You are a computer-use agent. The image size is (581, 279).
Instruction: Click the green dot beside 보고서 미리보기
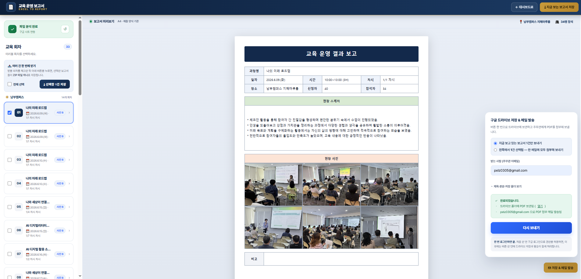(91, 21)
